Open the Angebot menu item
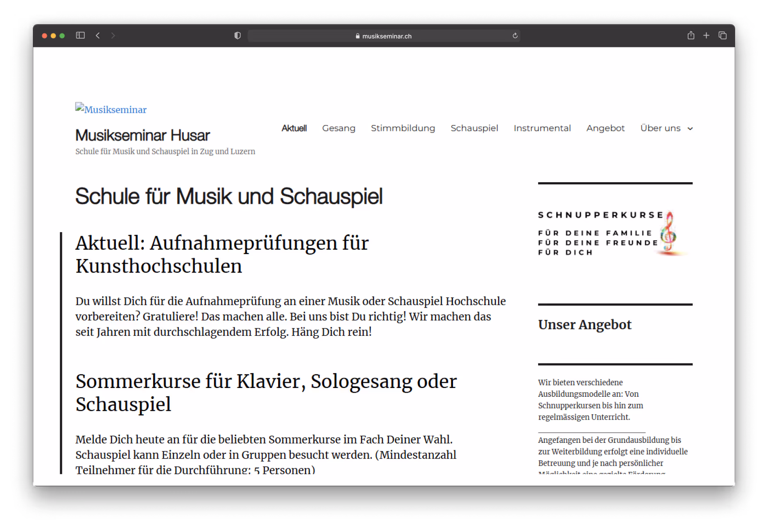Image resolution: width=768 pixels, height=528 pixels. tap(605, 128)
